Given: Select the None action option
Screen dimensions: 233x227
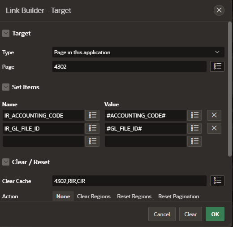Looking at the screenshot, I should pyautogui.click(x=63, y=196).
